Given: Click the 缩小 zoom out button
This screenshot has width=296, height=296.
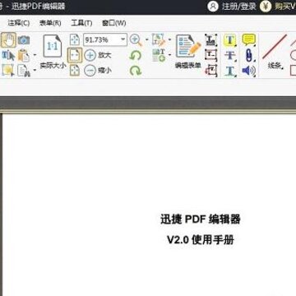Looking at the screenshot, I should pos(98,71).
